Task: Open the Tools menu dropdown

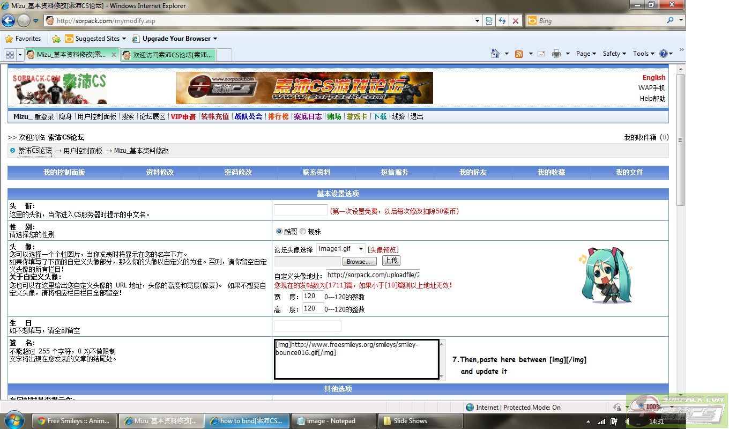Action: click(643, 54)
